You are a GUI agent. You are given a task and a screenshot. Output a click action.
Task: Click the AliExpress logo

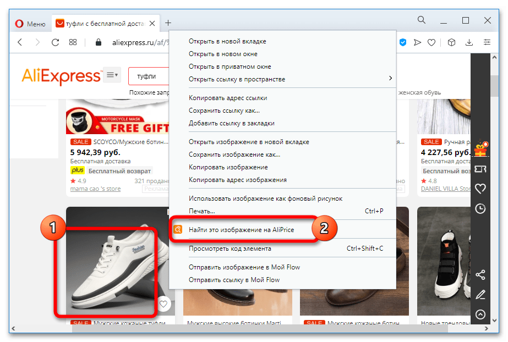coord(61,76)
